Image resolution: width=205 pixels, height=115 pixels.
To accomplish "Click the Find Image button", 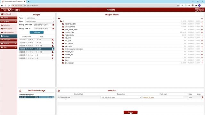I will tap(37, 32).
